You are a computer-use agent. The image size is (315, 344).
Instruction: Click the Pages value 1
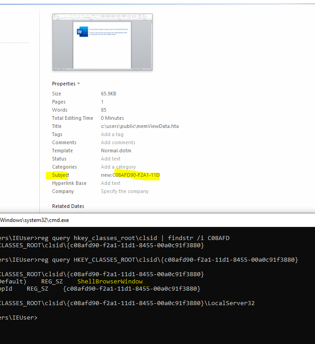click(102, 102)
